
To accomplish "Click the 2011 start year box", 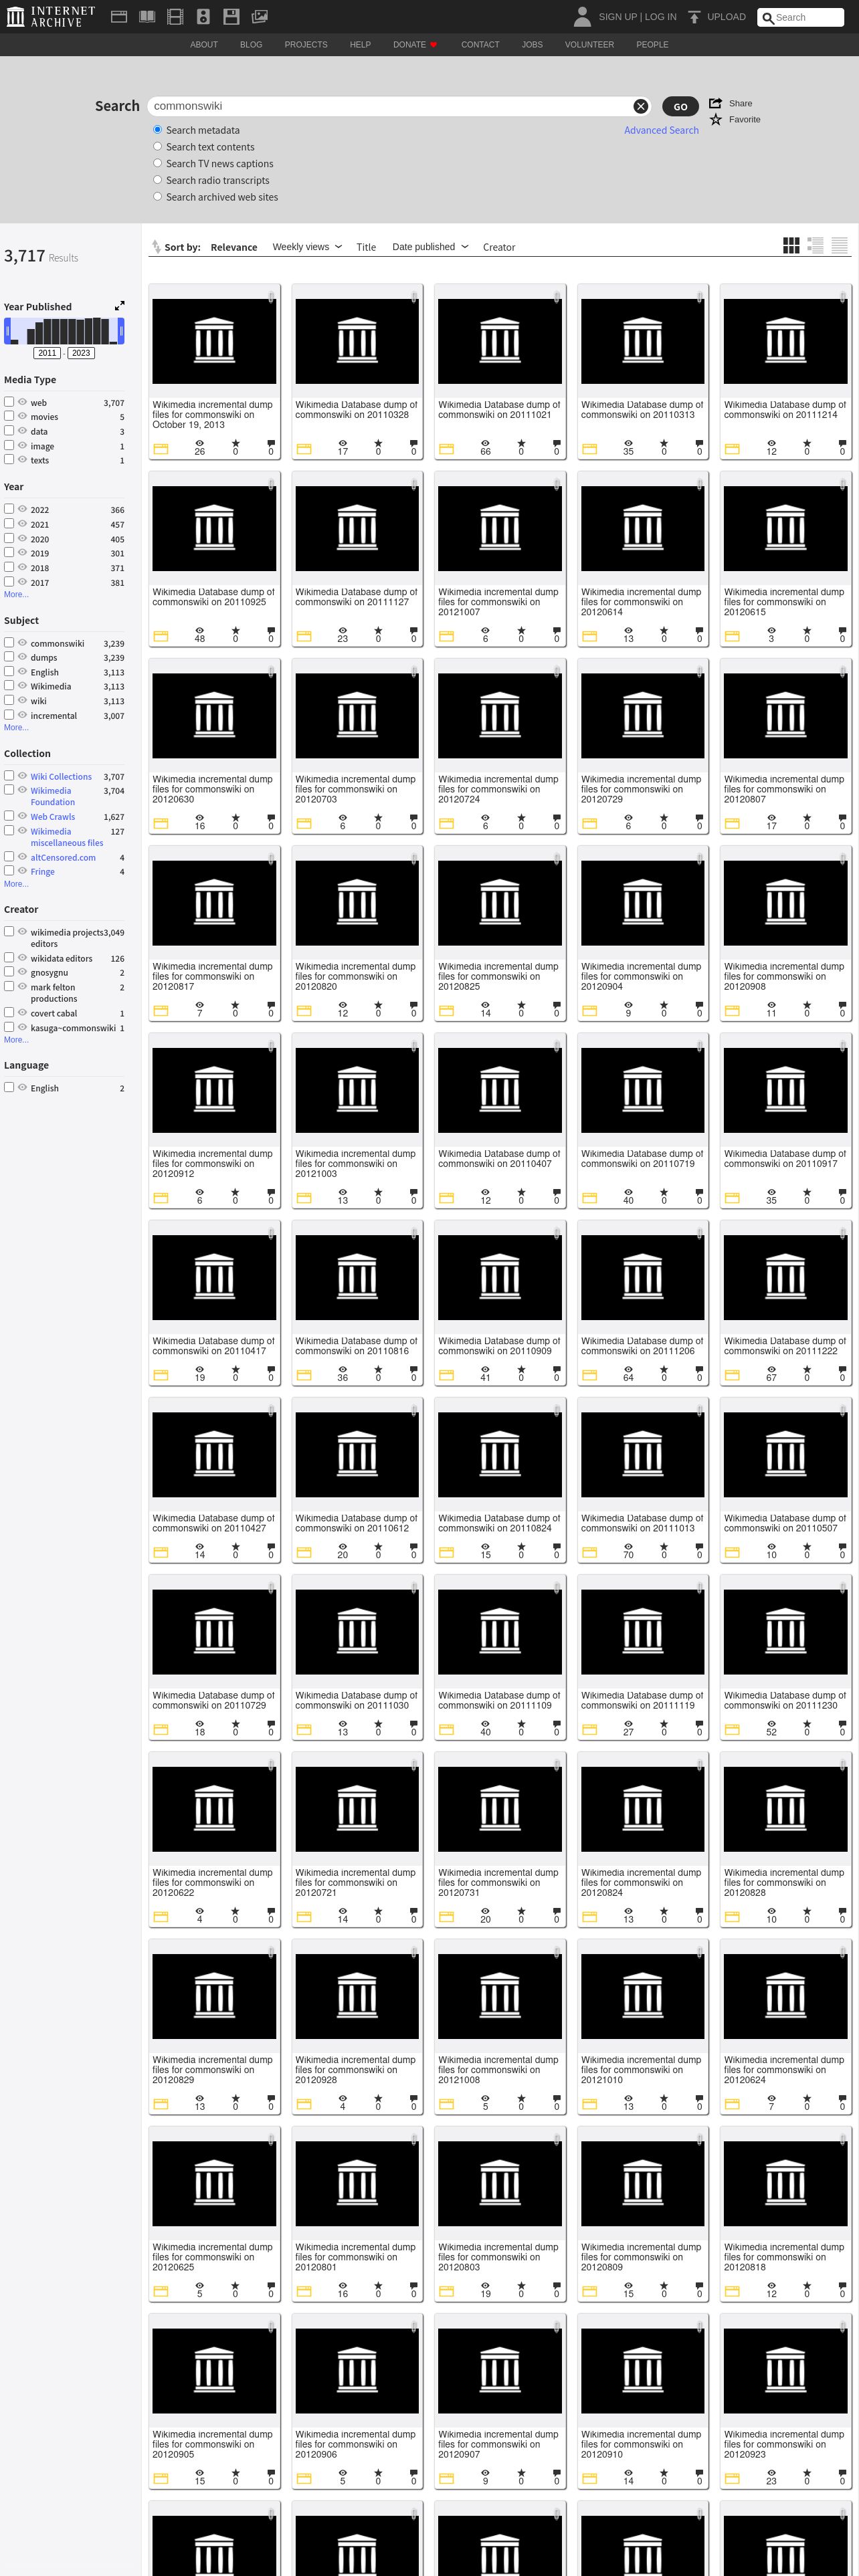I will (47, 353).
